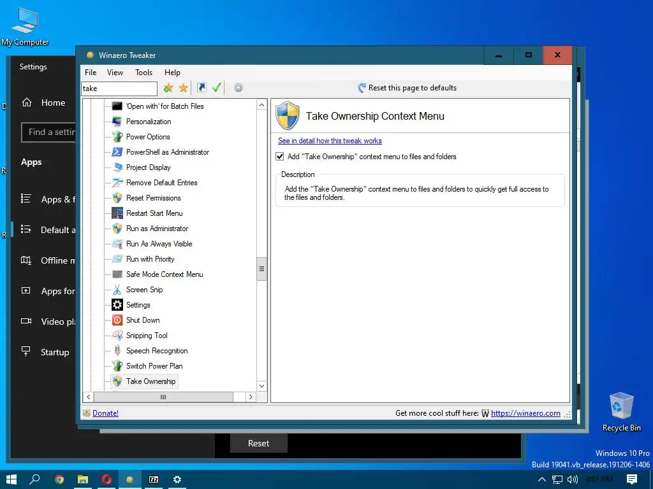The width and height of the screenshot is (653, 489).
Task: Click Find a setting box in Settings
Action: 48,132
